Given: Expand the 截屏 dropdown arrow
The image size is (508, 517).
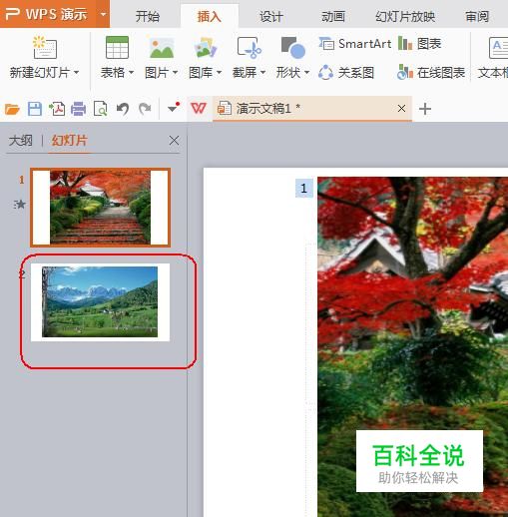Looking at the screenshot, I should point(262,72).
